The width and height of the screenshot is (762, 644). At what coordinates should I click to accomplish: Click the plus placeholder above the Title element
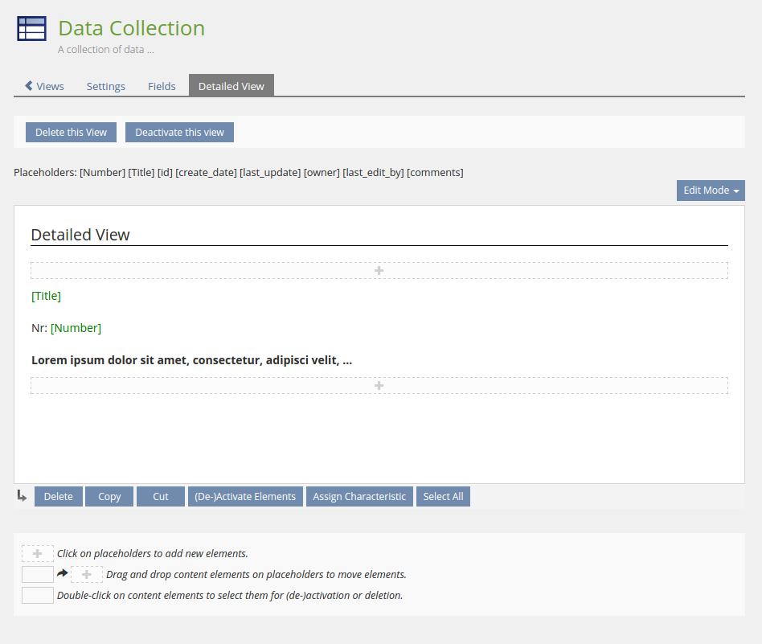pos(379,270)
